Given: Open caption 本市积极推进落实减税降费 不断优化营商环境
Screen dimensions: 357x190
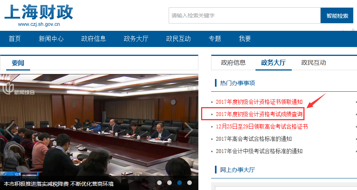Looking at the screenshot, I should point(59,184).
